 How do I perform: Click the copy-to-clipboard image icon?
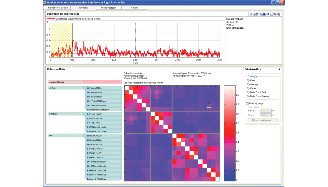click(x=254, y=14)
